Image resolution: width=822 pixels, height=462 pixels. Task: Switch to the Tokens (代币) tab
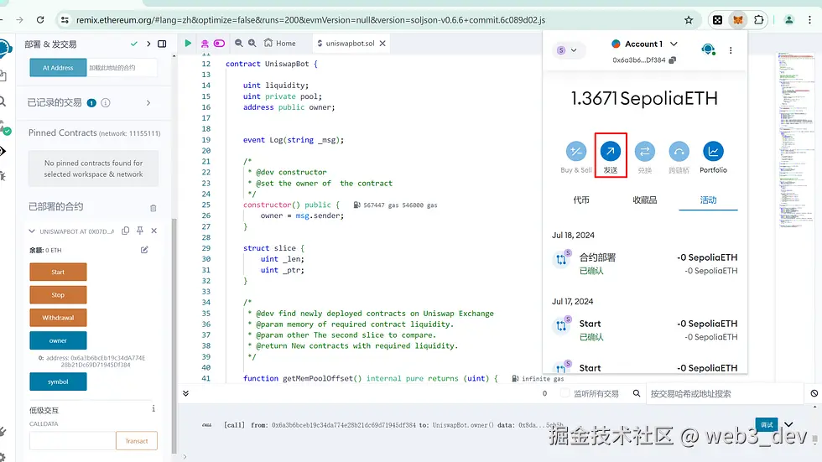pyautogui.click(x=581, y=200)
